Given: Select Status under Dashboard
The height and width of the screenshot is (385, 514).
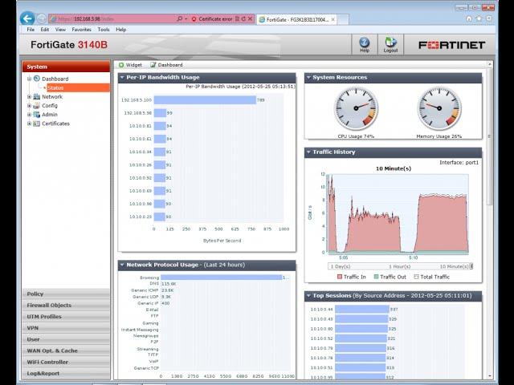Looking at the screenshot, I should 79,87.
